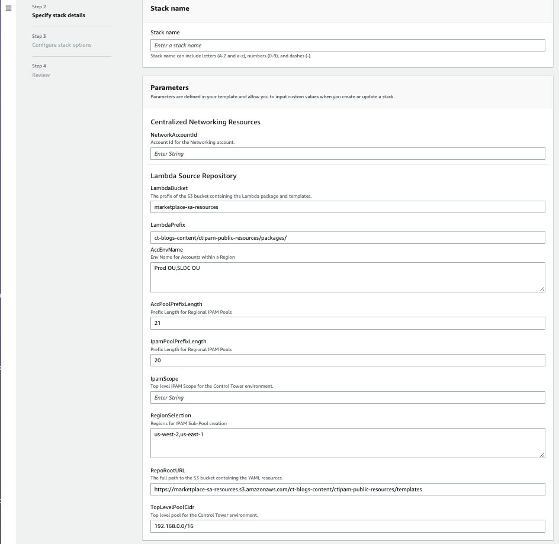The width and height of the screenshot is (559, 544).
Task: Click the LambdaBucket marketplace-sa-resources field
Action: (x=348, y=207)
